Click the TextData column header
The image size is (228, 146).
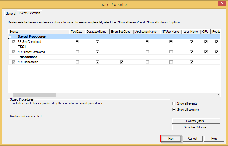[x=77, y=32]
